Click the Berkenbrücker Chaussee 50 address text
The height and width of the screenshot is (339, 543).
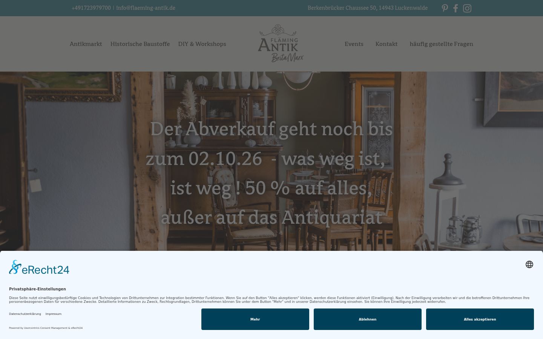[x=368, y=8]
